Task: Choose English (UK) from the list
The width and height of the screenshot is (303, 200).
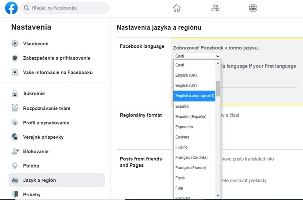Action: [194, 75]
